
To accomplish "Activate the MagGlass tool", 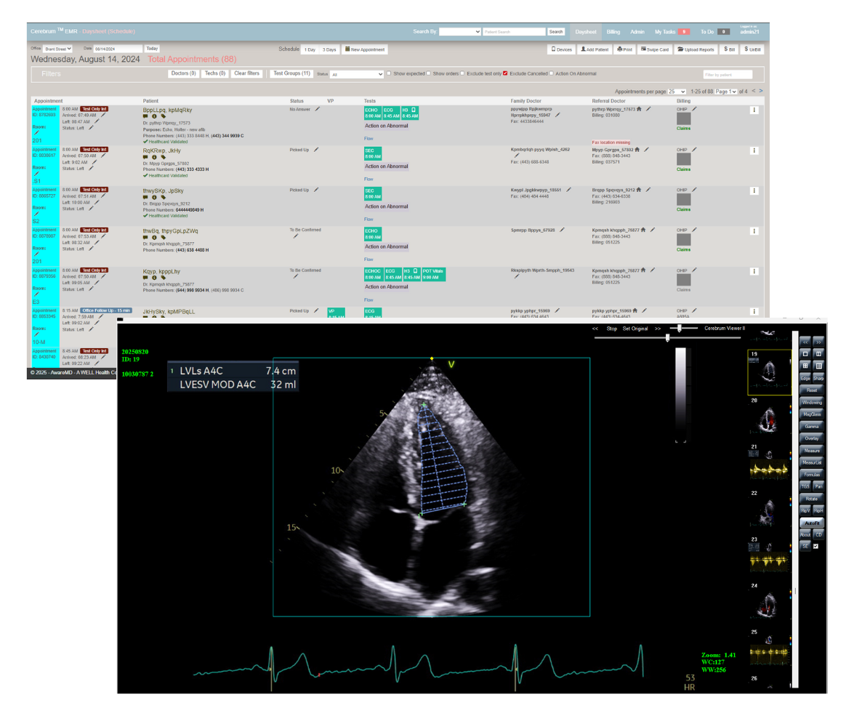I will [812, 414].
